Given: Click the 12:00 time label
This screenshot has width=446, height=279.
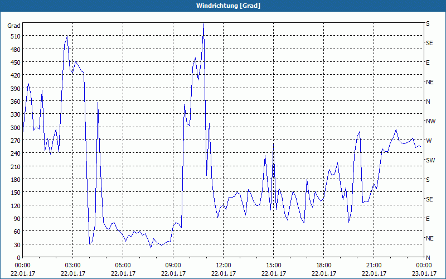Looking at the screenshot, I should click(224, 266).
